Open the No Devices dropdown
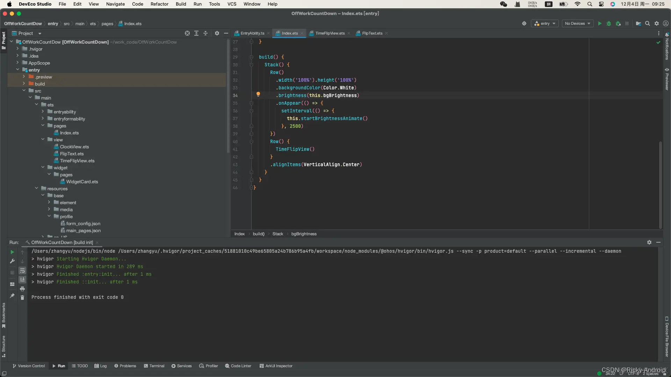The width and height of the screenshot is (671, 377). (x=577, y=24)
